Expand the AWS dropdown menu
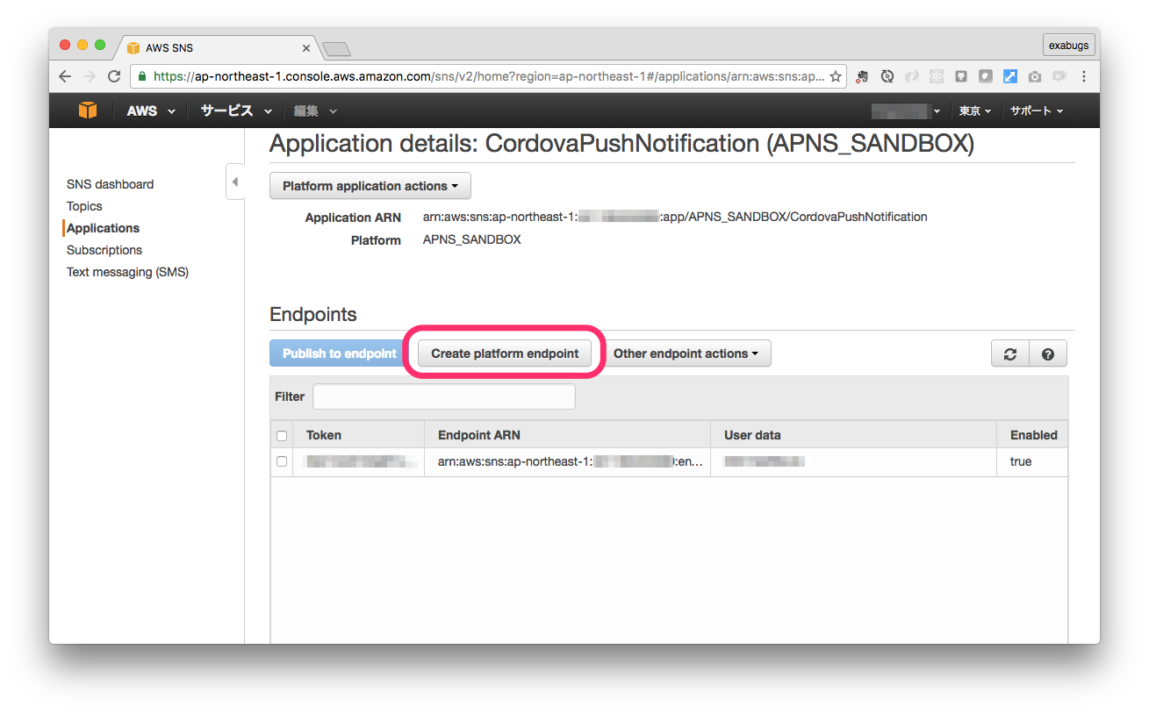This screenshot has height=714, width=1149. pyautogui.click(x=151, y=111)
